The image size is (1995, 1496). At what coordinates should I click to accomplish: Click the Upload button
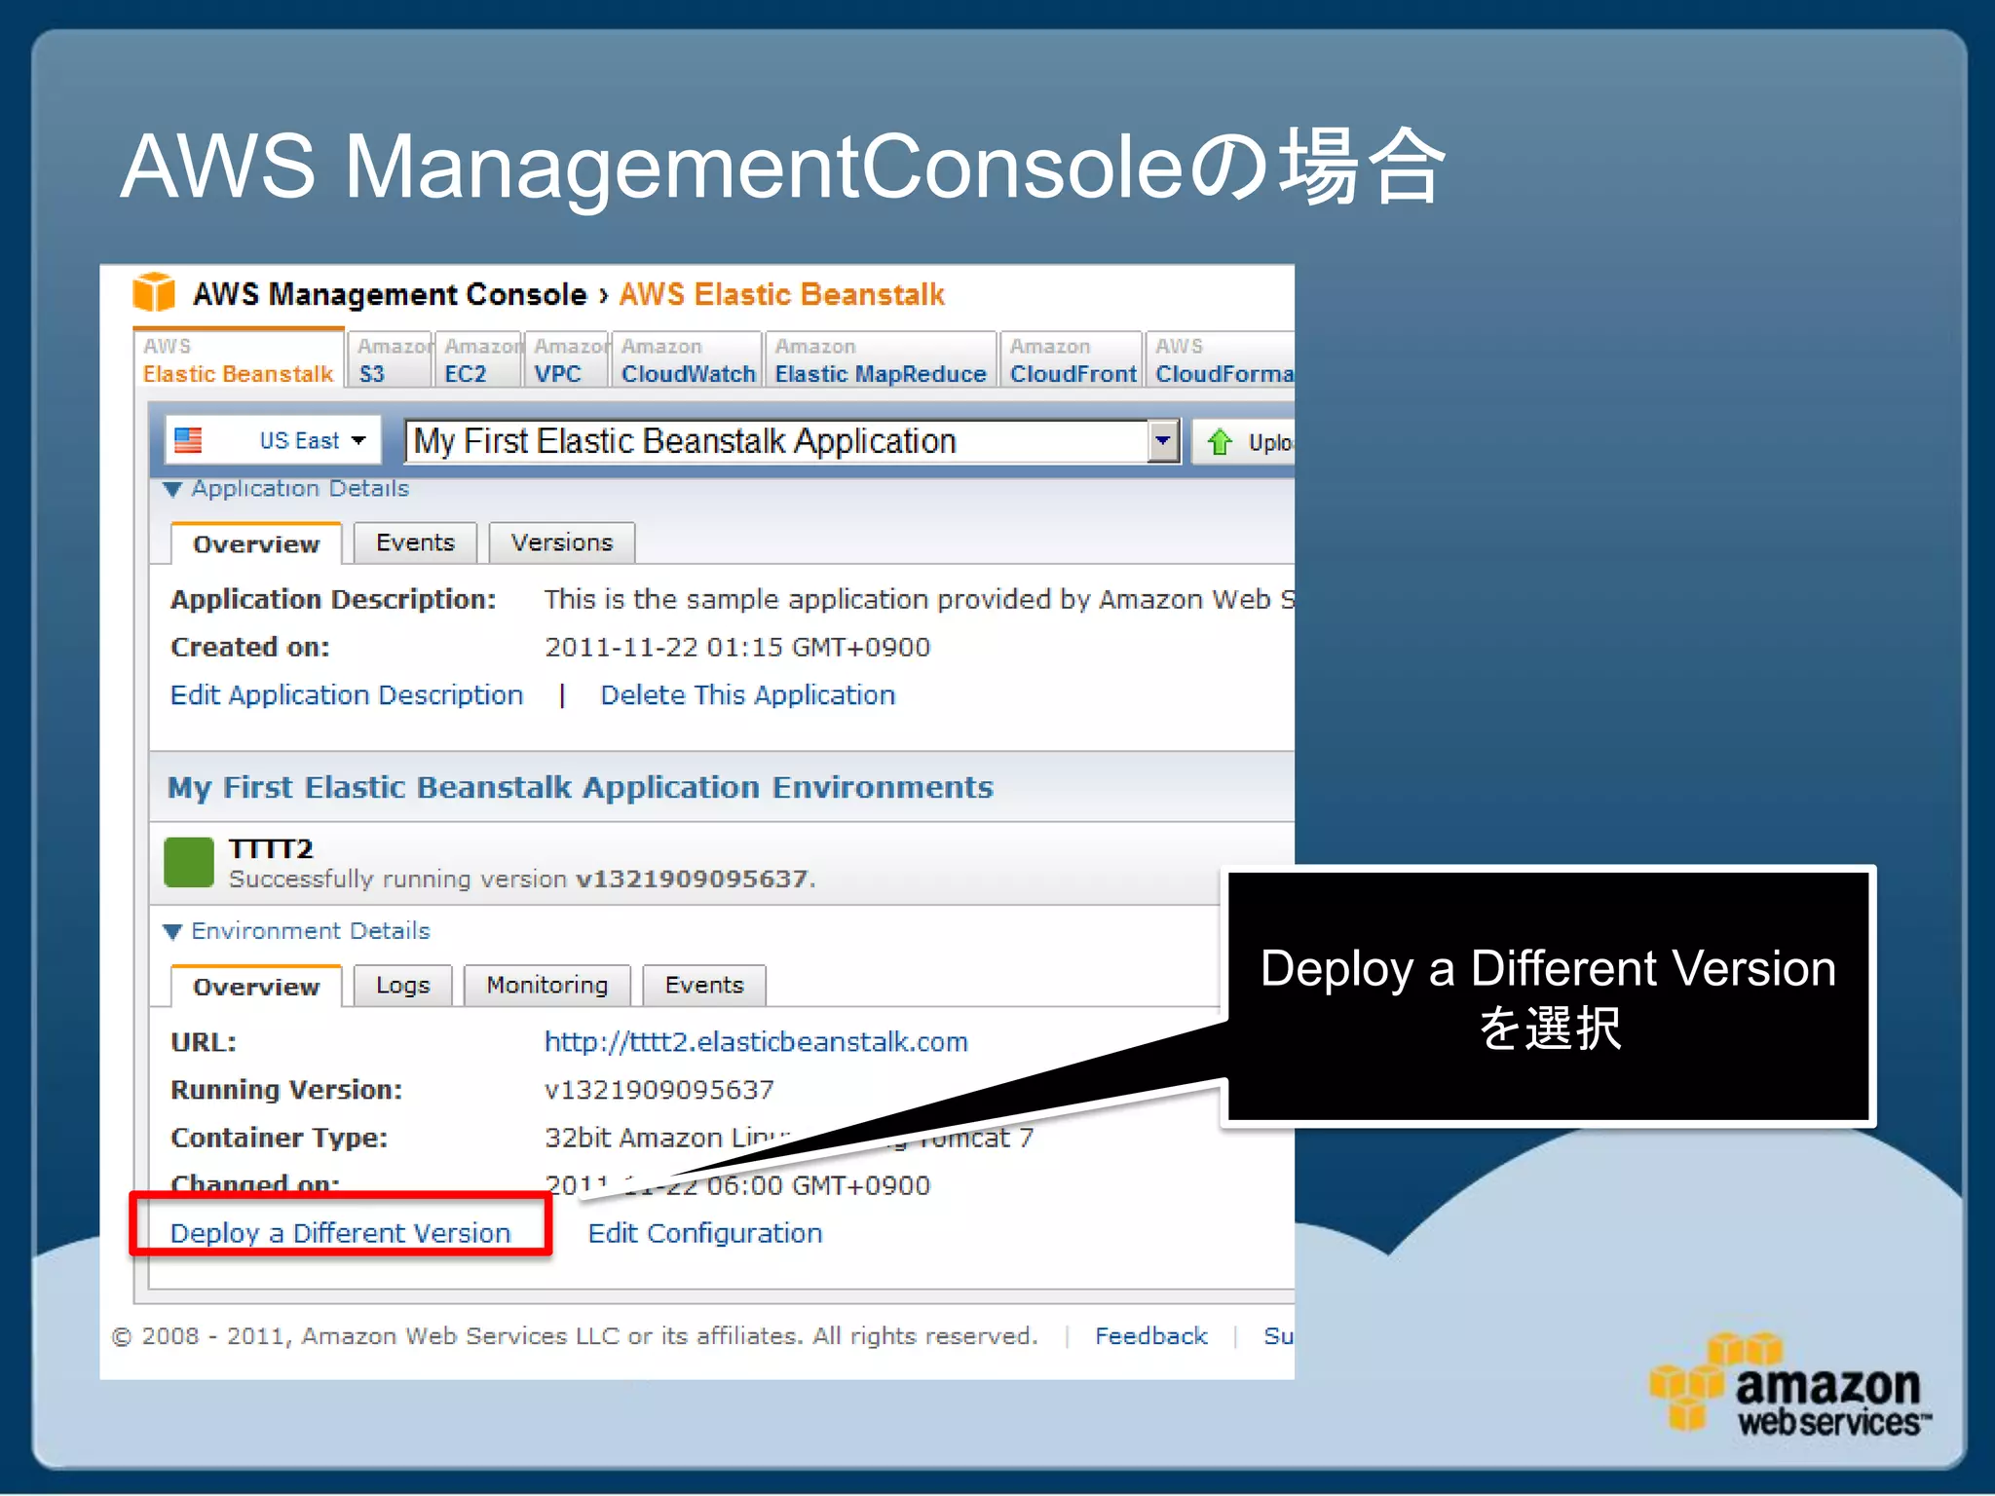(1244, 442)
